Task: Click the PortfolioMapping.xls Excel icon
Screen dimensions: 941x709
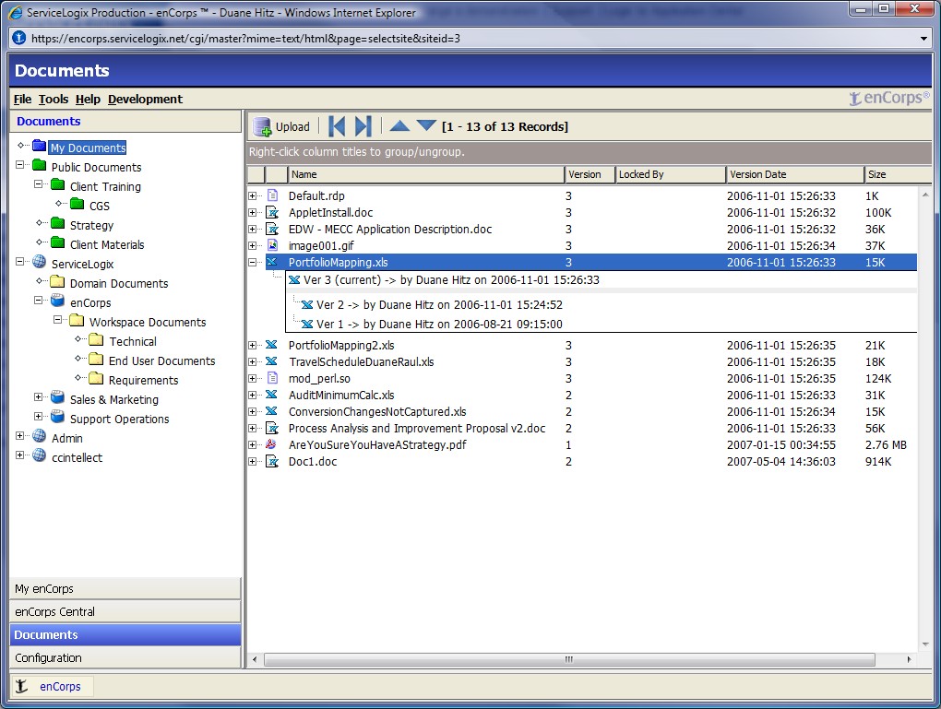Action: click(272, 262)
